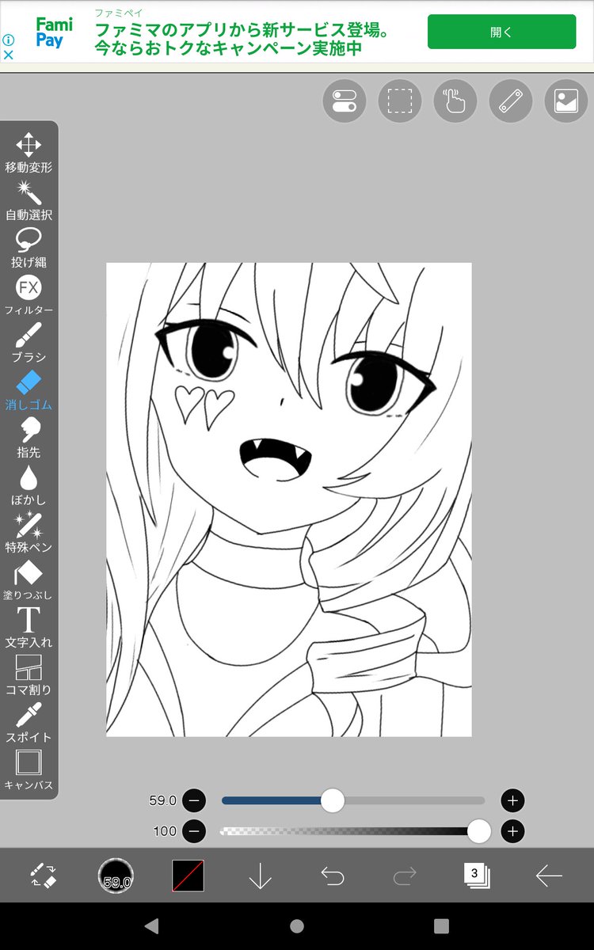Image resolution: width=594 pixels, height=950 pixels.
Task: Open the ファミマのアプリ ad headline text
Action: [242, 39]
